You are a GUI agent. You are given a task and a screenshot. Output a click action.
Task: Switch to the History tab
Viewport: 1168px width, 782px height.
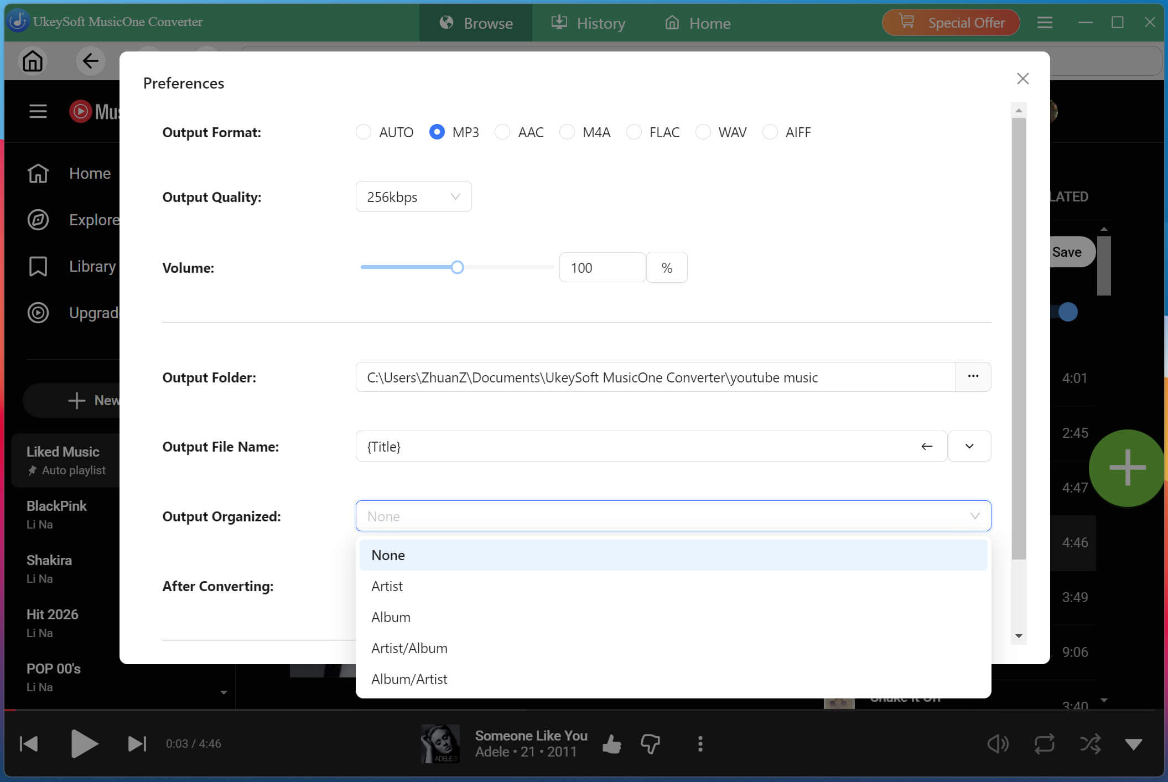coord(588,23)
